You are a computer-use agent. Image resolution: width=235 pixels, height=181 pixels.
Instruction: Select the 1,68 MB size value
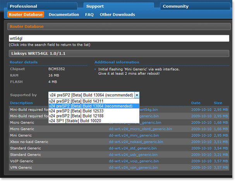(221, 122)
